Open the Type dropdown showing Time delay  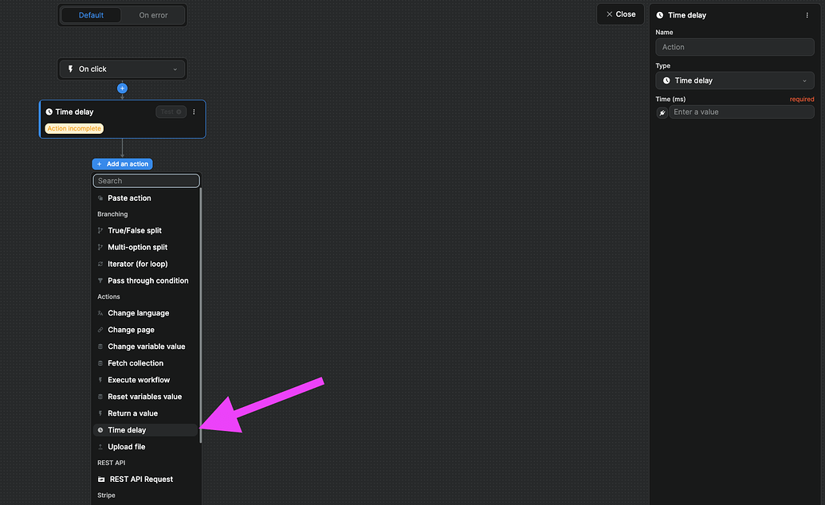pos(734,80)
